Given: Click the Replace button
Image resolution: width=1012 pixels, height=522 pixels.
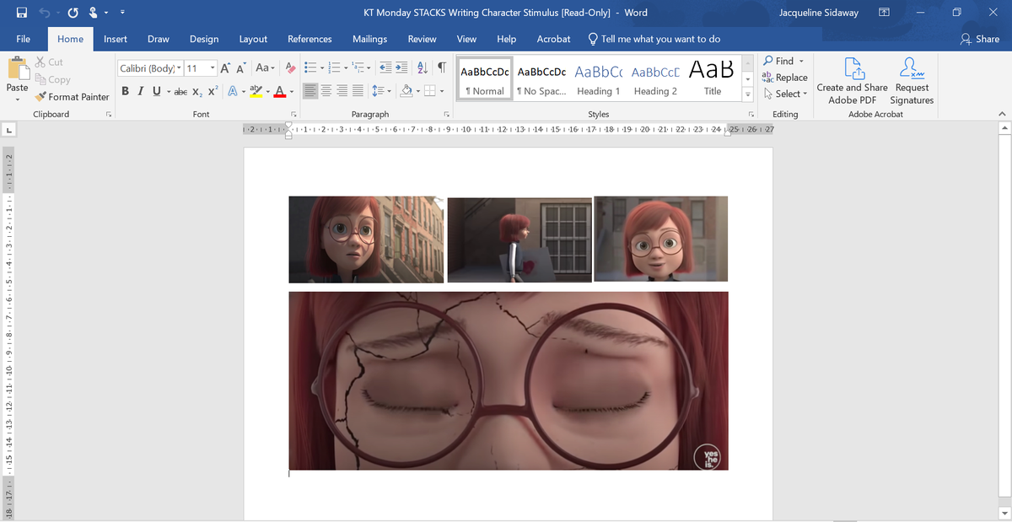Looking at the screenshot, I should tap(784, 78).
